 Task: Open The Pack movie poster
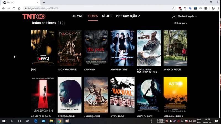point(96,48)
